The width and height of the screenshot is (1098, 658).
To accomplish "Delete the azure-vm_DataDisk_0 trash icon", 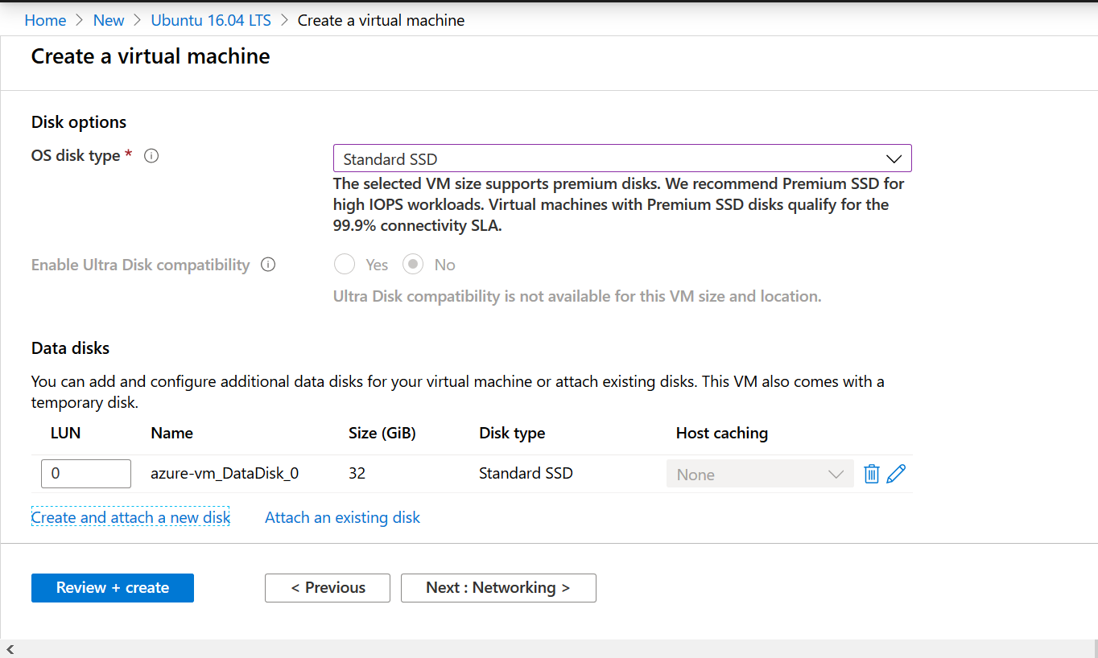I will coord(871,474).
